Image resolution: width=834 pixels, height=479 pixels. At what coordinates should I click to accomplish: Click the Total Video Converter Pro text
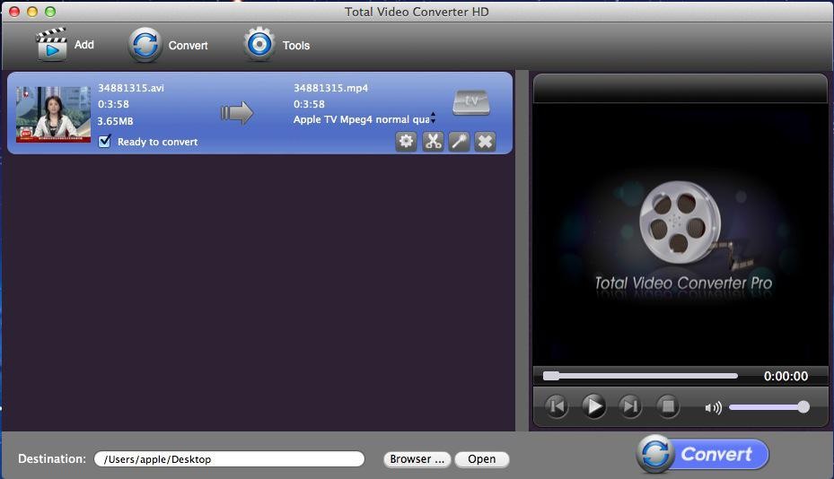point(683,283)
